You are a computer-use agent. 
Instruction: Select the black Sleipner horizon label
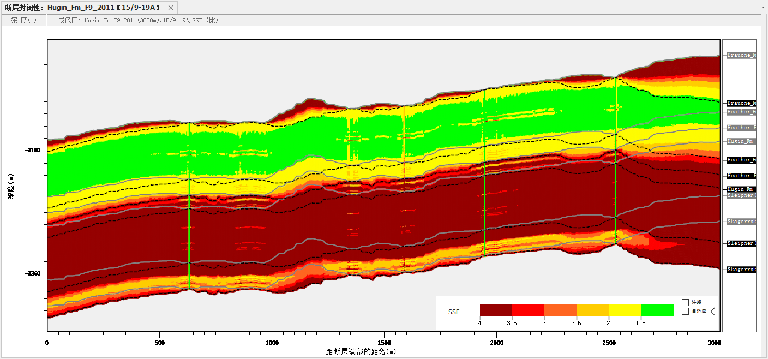(x=741, y=243)
